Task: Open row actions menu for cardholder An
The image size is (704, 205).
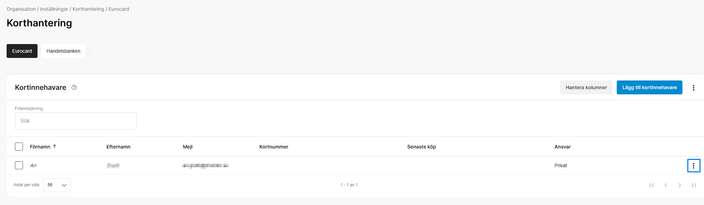Action: pyautogui.click(x=693, y=166)
